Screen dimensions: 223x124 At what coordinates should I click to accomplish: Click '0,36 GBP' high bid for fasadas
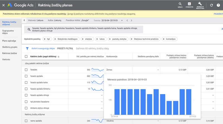click(x=210, y=70)
